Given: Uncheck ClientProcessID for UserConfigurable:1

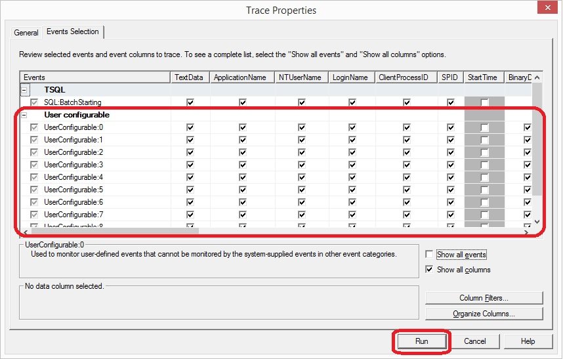Looking at the screenshot, I should (406, 140).
